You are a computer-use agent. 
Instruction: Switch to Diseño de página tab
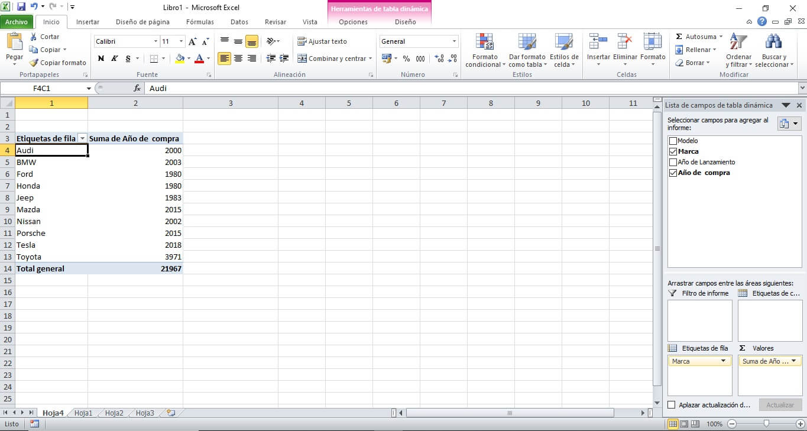[142, 22]
